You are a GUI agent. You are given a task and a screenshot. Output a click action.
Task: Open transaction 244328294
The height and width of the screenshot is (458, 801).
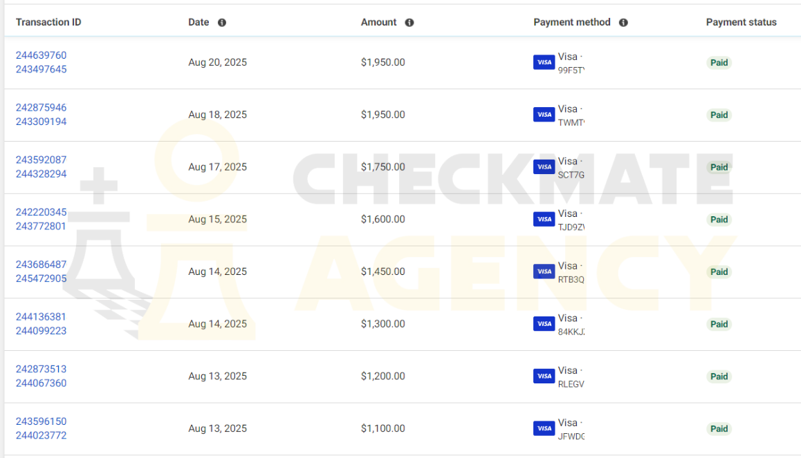click(41, 174)
